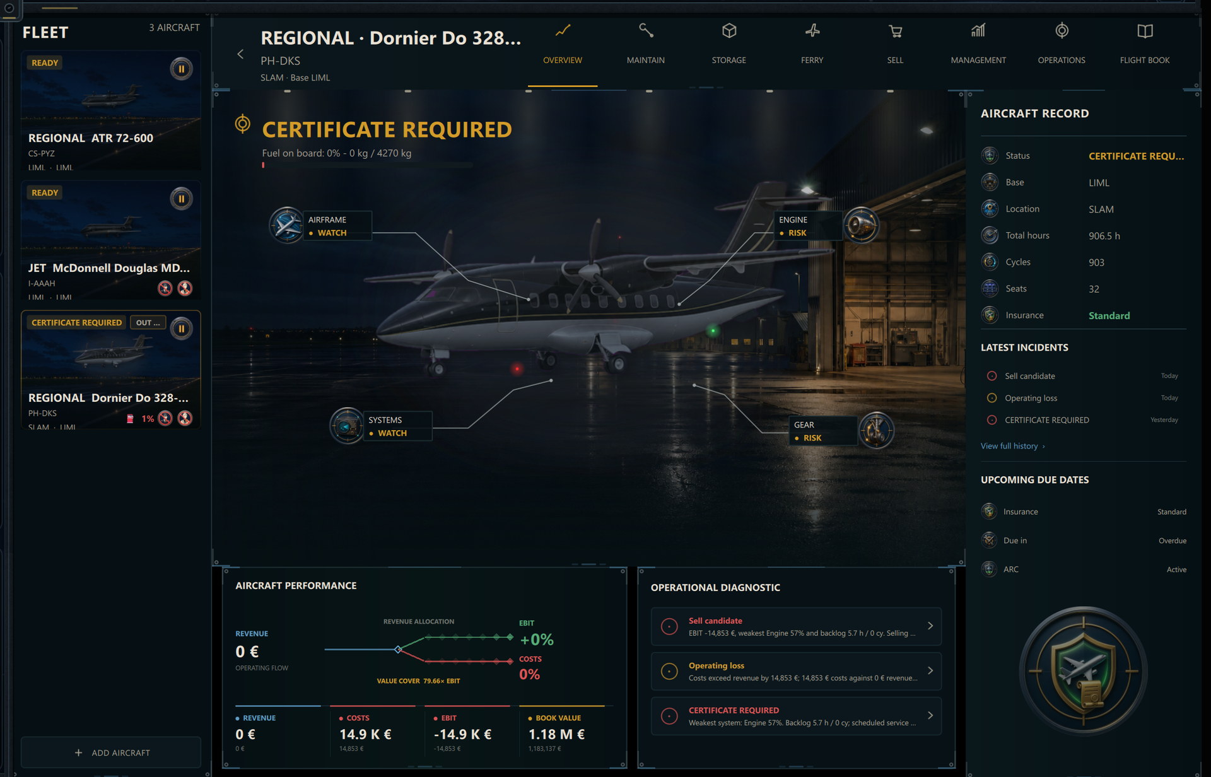1211x777 pixels.
Task: Click the Location icon in Aircraft Record
Action: (x=990, y=209)
